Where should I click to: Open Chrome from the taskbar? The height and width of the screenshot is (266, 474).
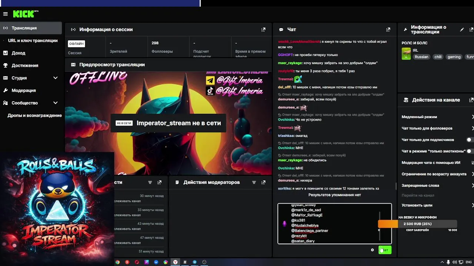(x=117, y=262)
